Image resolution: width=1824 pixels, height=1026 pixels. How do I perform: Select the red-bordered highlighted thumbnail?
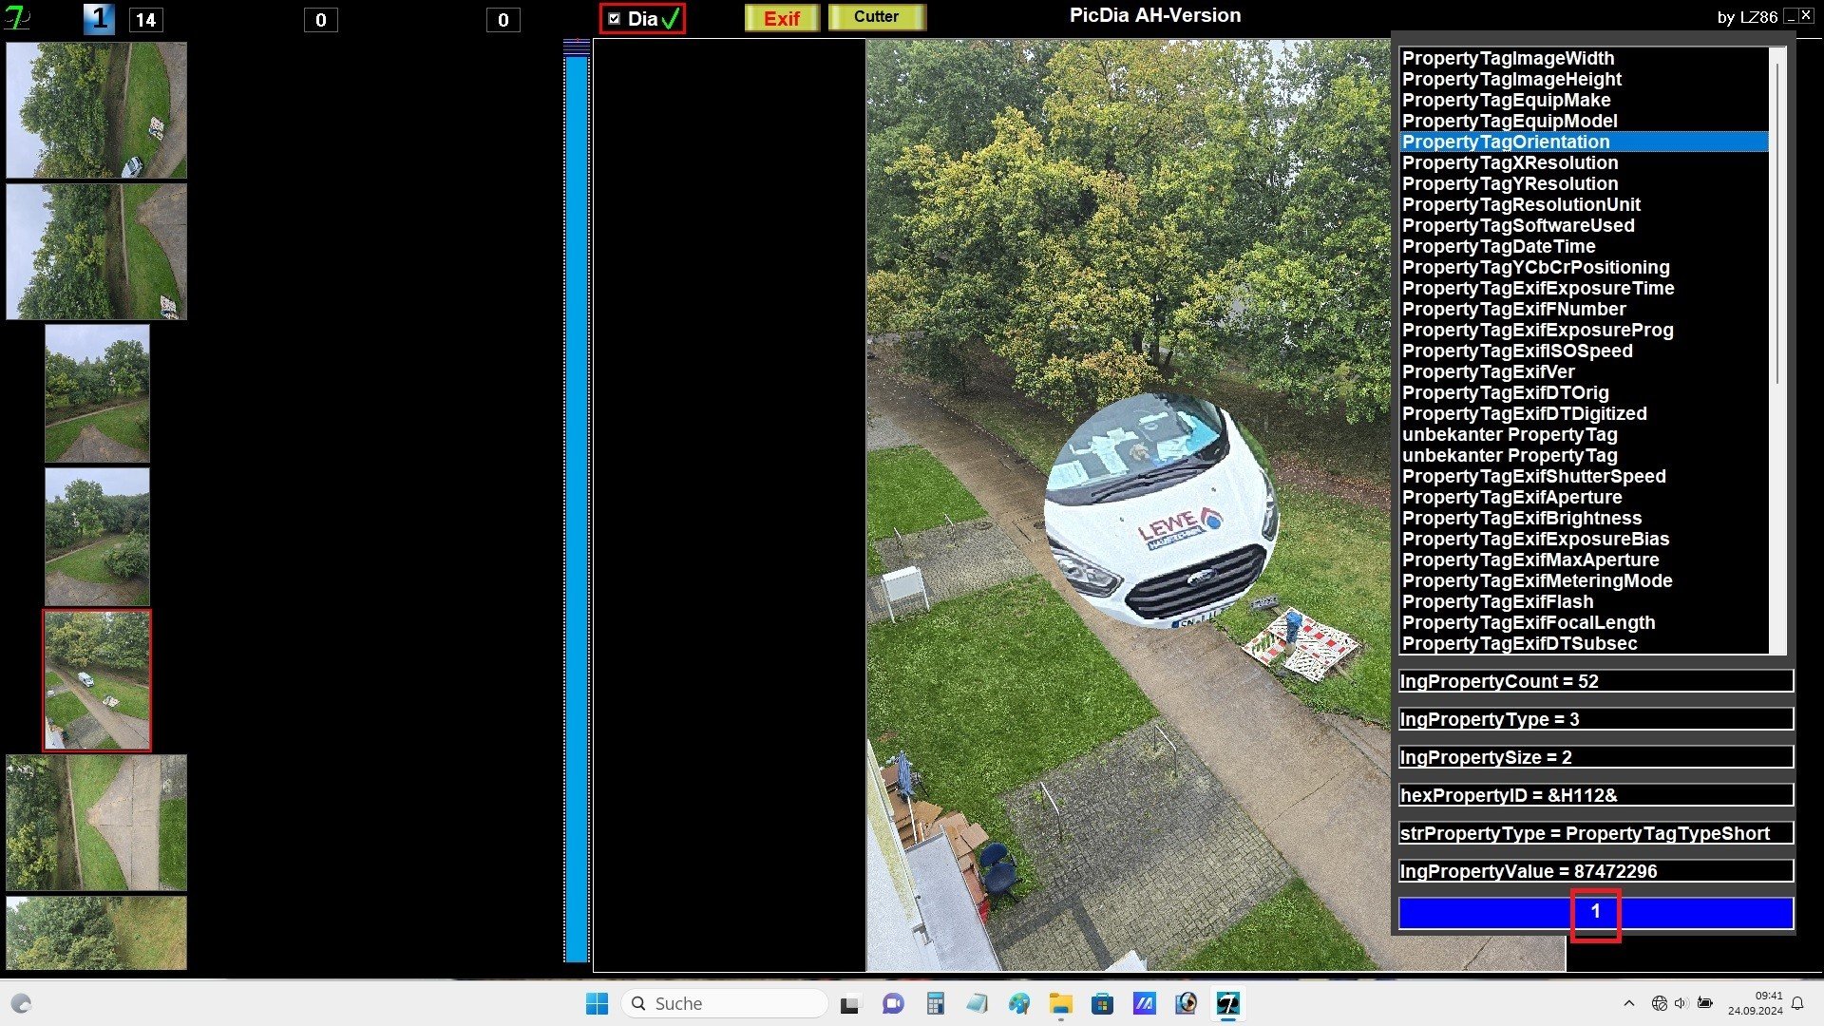point(97,680)
